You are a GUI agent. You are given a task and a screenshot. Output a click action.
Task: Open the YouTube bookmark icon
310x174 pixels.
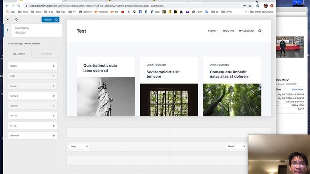click(123, 12)
